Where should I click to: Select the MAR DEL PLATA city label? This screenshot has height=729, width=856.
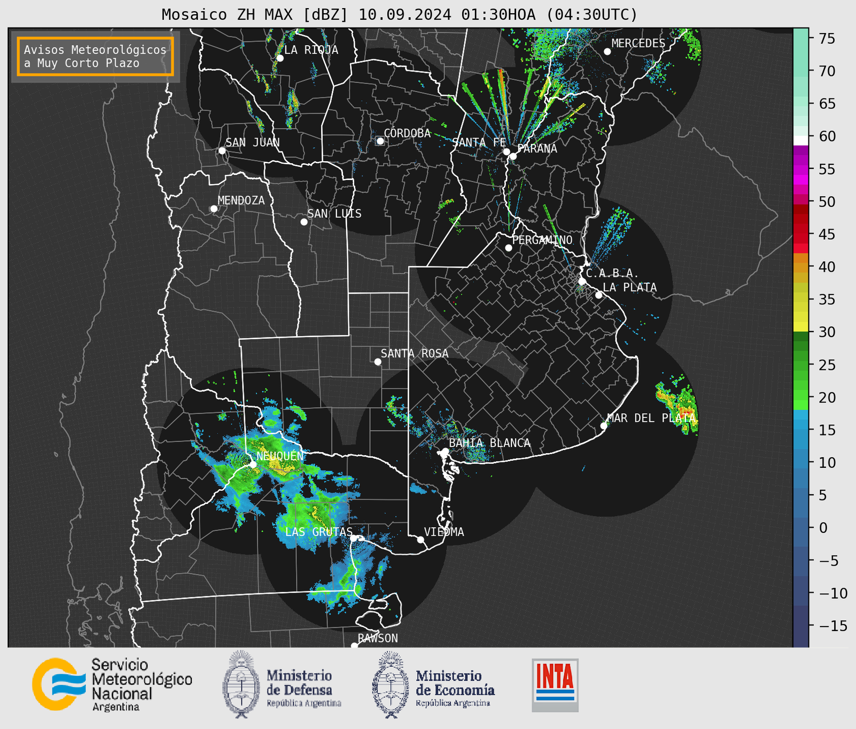[651, 418]
